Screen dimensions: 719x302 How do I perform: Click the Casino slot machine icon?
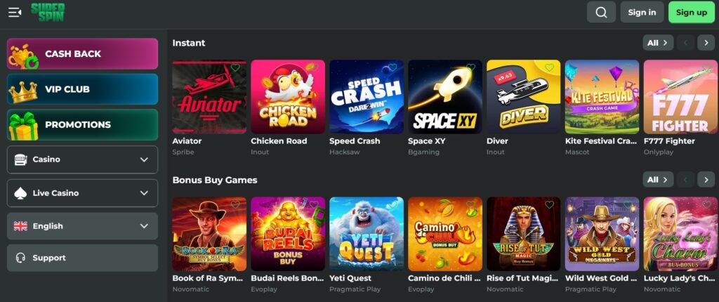click(x=20, y=159)
